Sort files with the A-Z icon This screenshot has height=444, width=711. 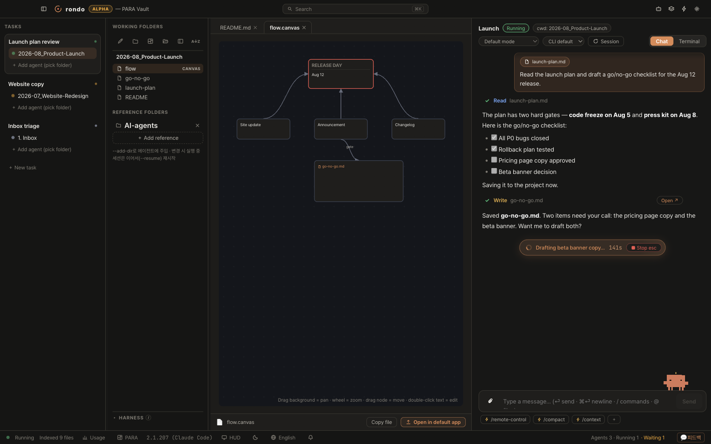point(196,41)
